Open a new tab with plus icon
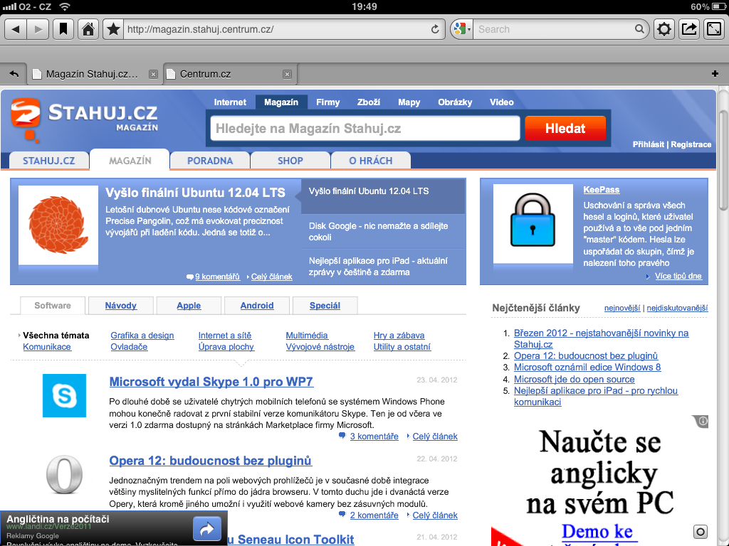Viewport: 729px width, 546px height. [715, 74]
